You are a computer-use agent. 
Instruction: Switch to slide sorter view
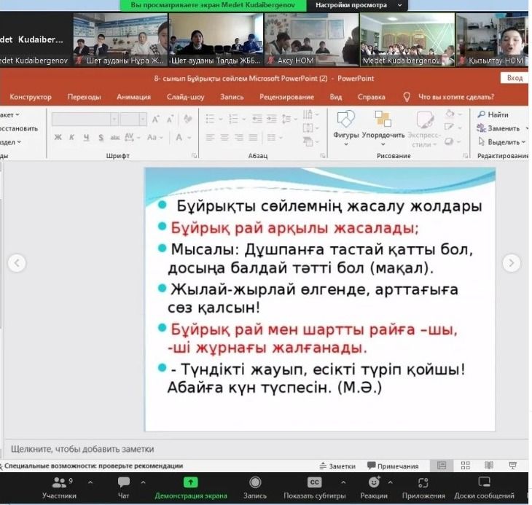[466, 466]
